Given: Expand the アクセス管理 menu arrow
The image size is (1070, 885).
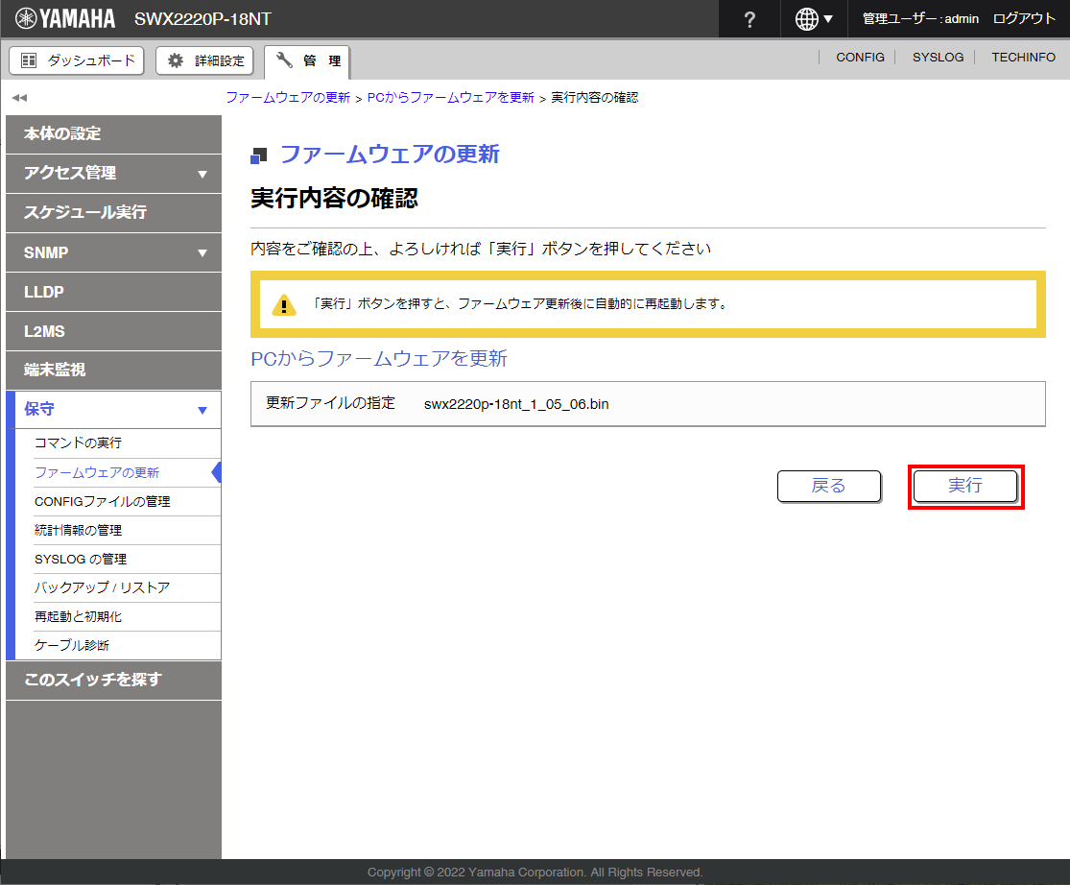Looking at the screenshot, I should point(202,174).
